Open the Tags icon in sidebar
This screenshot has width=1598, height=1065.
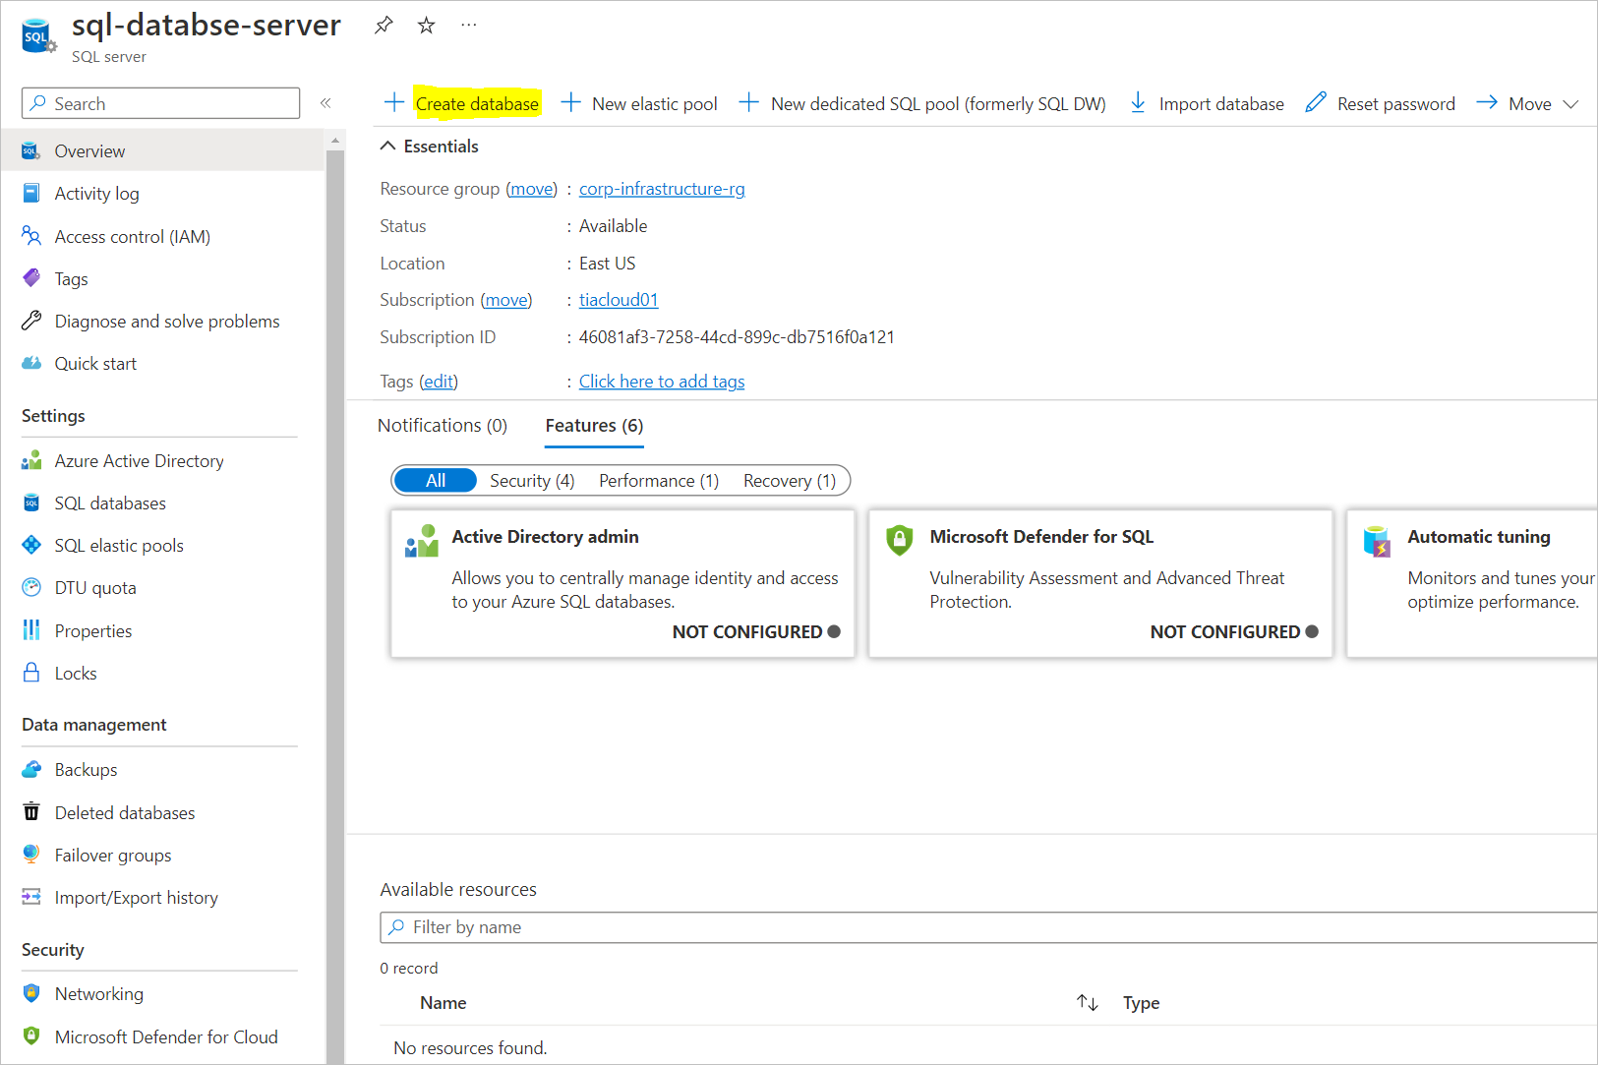click(x=31, y=278)
